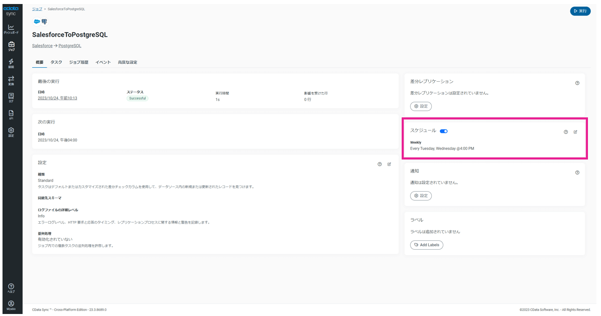Open 設定 gear in the sidebar
601x316 pixels.
tap(11, 132)
